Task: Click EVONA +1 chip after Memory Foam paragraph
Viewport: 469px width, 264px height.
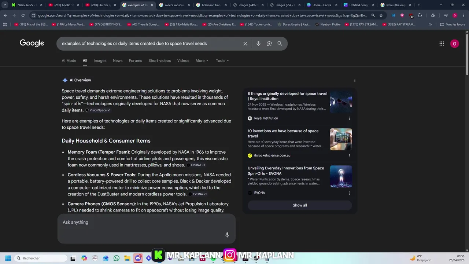Action: click(196, 165)
